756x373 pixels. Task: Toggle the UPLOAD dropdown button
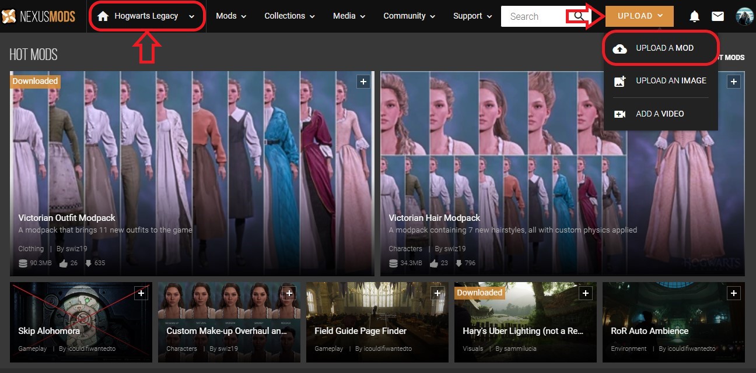pos(639,16)
